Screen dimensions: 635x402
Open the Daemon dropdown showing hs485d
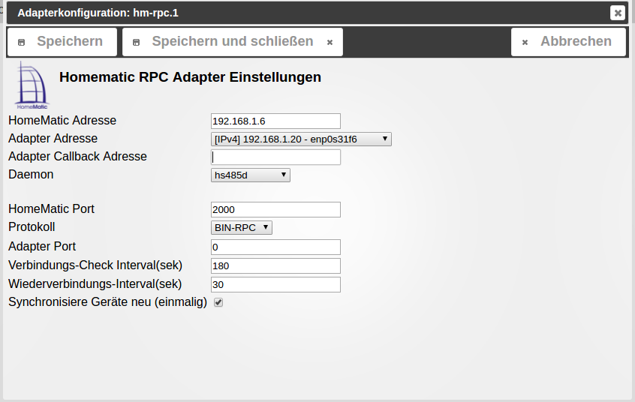(x=250, y=175)
